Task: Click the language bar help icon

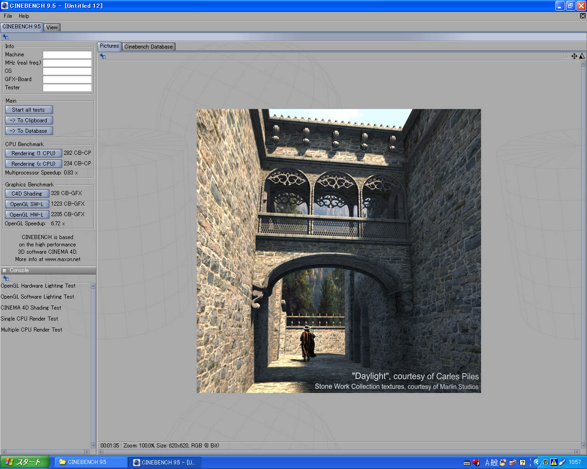Action: [x=522, y=463]
